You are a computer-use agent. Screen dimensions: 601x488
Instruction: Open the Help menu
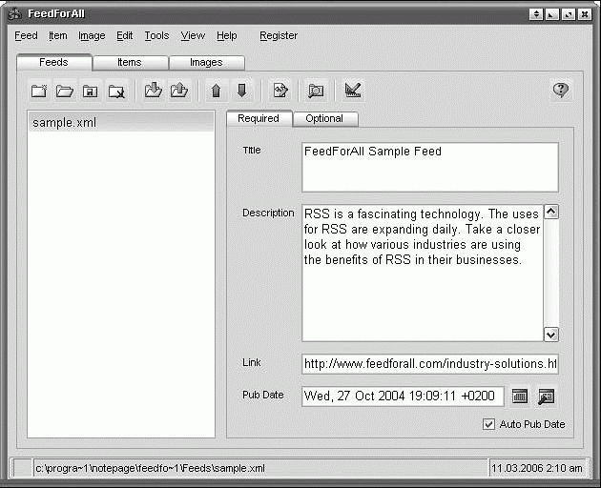point(226,35)
